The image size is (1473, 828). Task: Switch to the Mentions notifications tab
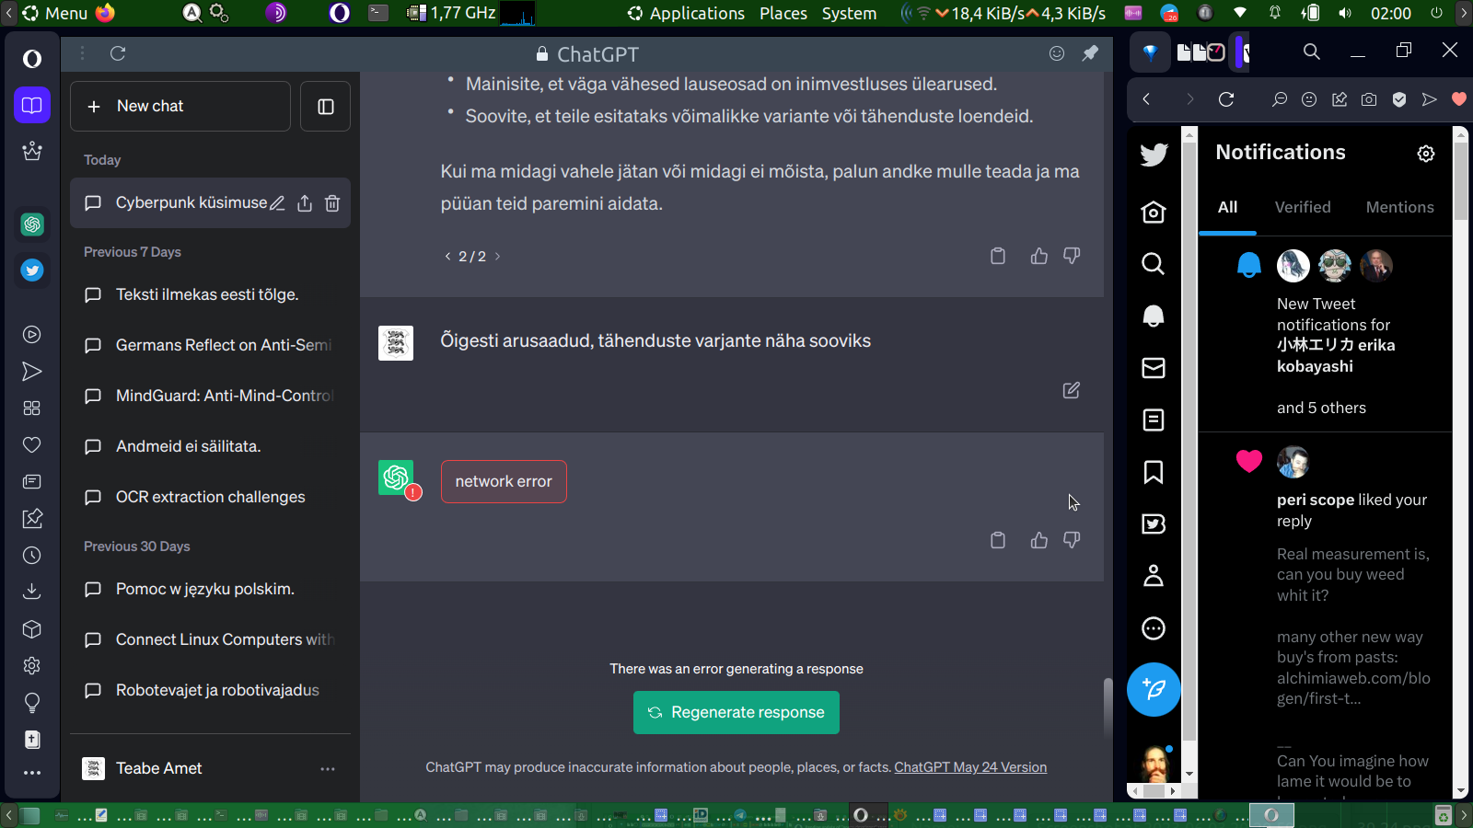point(1399,208)
